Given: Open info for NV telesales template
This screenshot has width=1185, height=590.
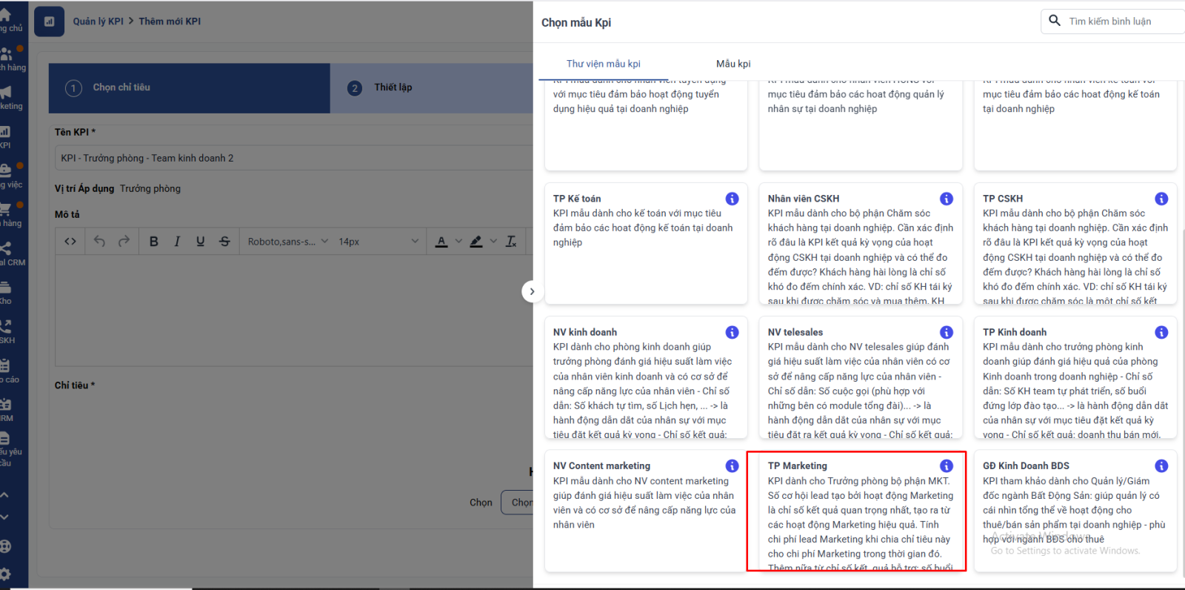Looking at the screenshot, I should [x=946, y=332].
